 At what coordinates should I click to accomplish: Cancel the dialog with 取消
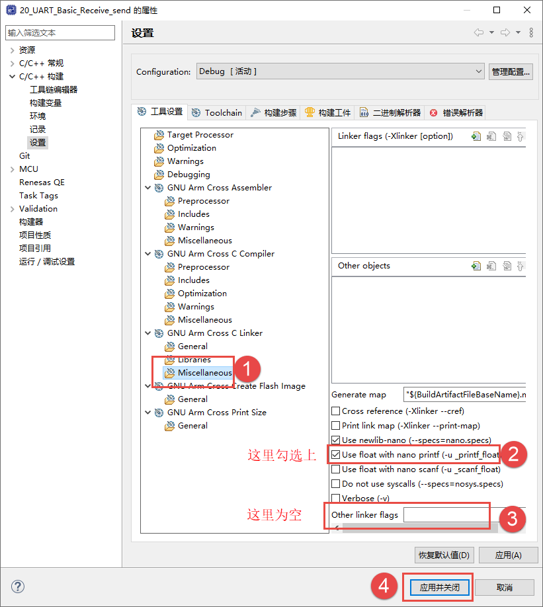tap(504, 587)
